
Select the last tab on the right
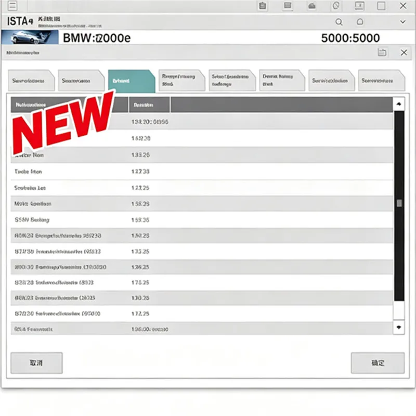tap(382, 81)
